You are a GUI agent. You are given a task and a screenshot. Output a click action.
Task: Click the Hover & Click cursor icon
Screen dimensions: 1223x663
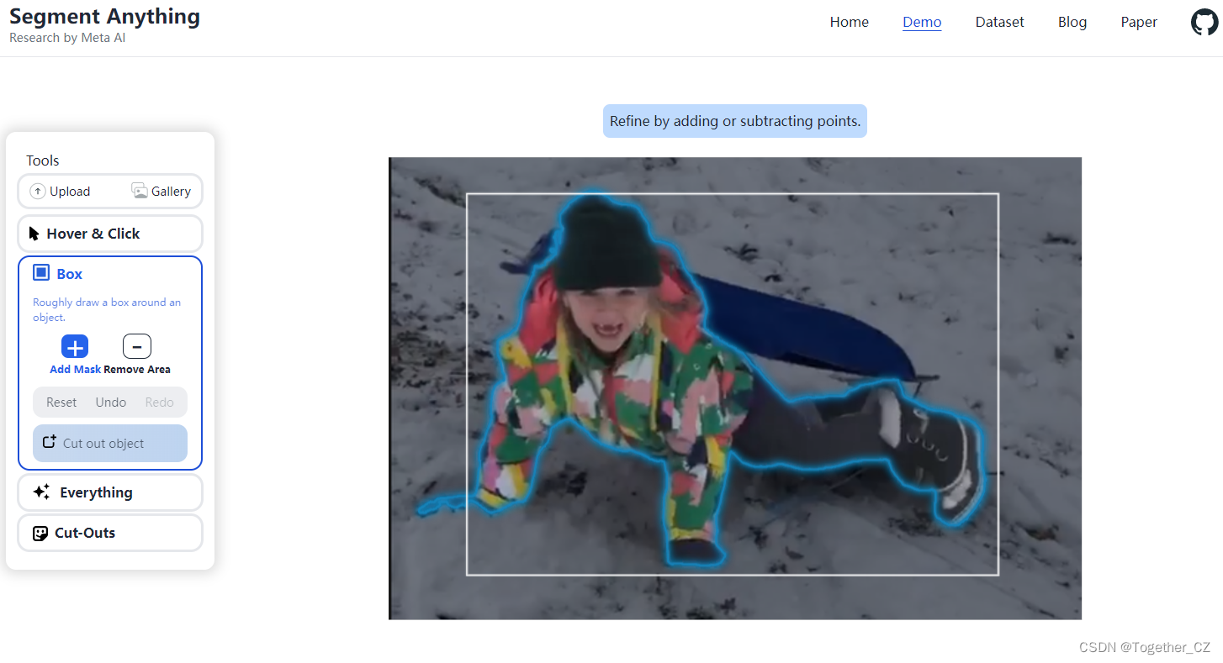pyautogui.click(x=34, y=234)
